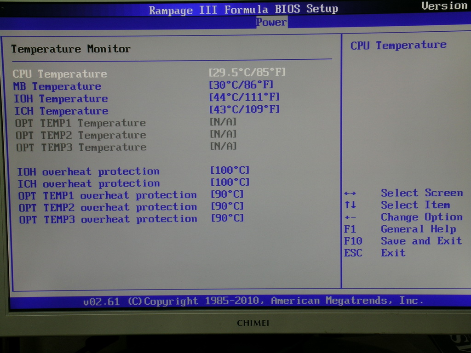Select the OPT TEMP2 Temperature label
This screenshot has height=353, width=471.
(81, 136)
